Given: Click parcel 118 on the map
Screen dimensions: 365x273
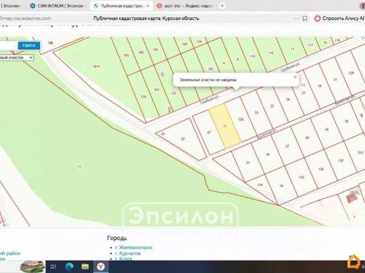Looking at the screenshot, I should (270, 53).
